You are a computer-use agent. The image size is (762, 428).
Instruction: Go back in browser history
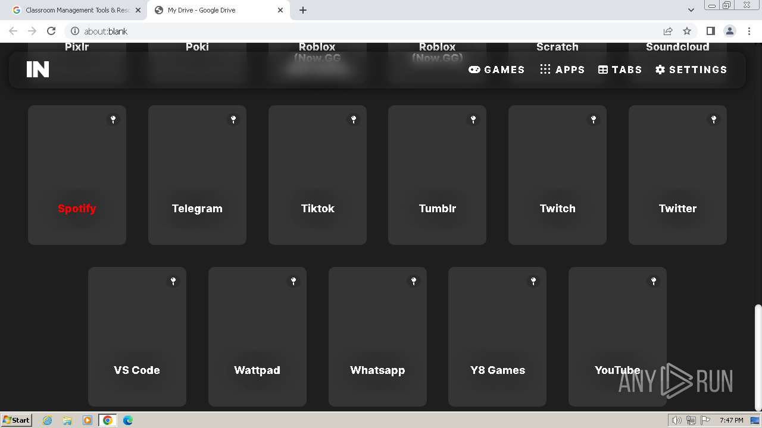pyautogui.click(x=13, y=31)
